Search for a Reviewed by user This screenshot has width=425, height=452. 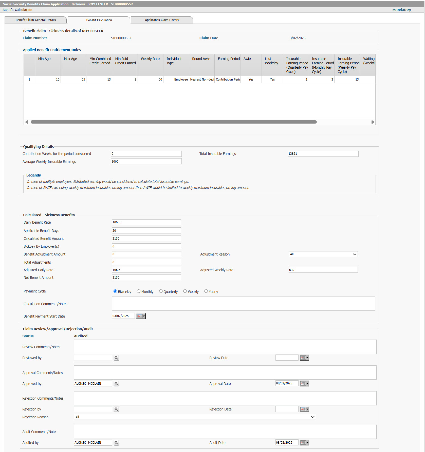pyautogui.click(x=116, y=358)
